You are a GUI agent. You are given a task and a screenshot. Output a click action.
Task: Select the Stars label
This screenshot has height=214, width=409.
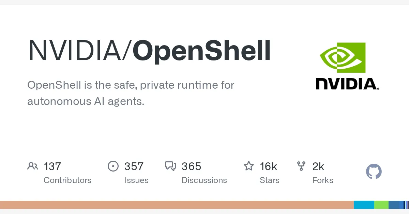pos(270,180)
